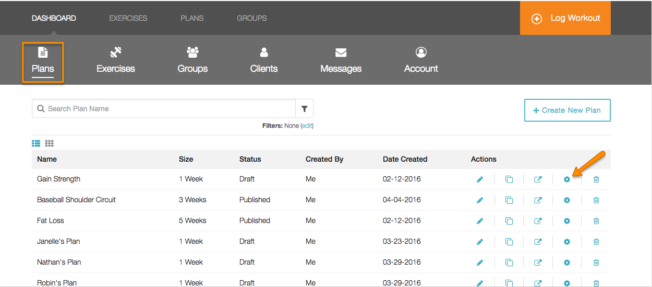Click the pencil edit icon for Gain Strength
Image resolution: width=652 pixels, height=287 pixels.
(480, 179)
